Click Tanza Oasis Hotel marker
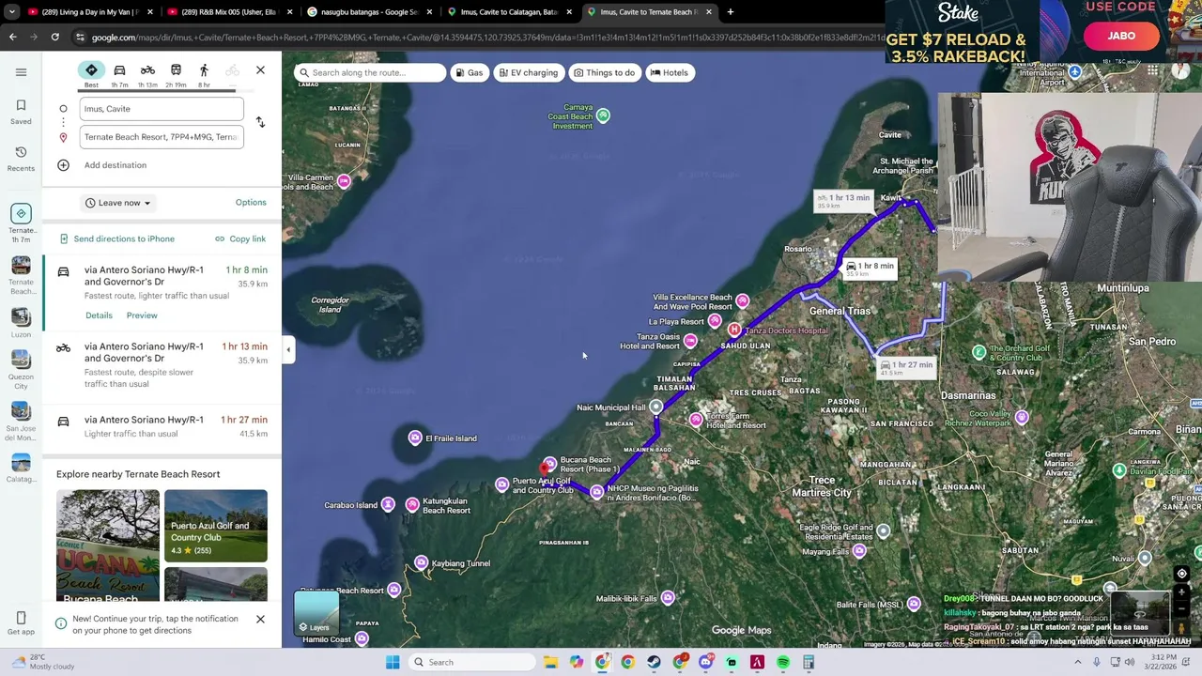The width and height of the screenshot is (1202, 676). click(690, 341)
